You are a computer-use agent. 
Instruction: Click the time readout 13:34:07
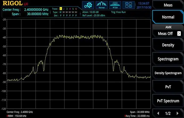(x=144, y=3)
